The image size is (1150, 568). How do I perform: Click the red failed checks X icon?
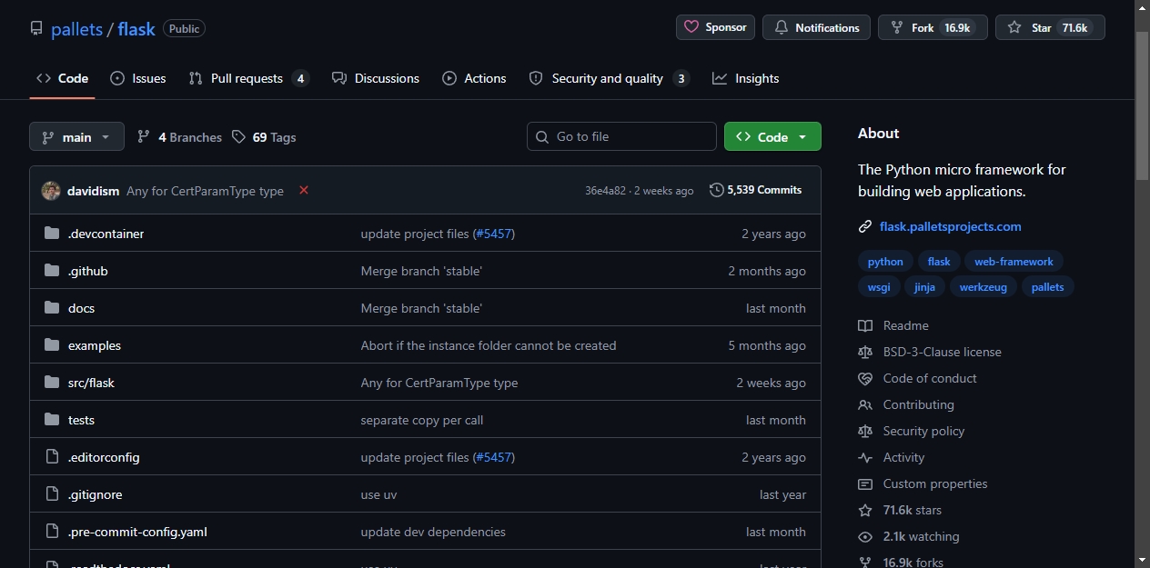click(x=304, y=190)
